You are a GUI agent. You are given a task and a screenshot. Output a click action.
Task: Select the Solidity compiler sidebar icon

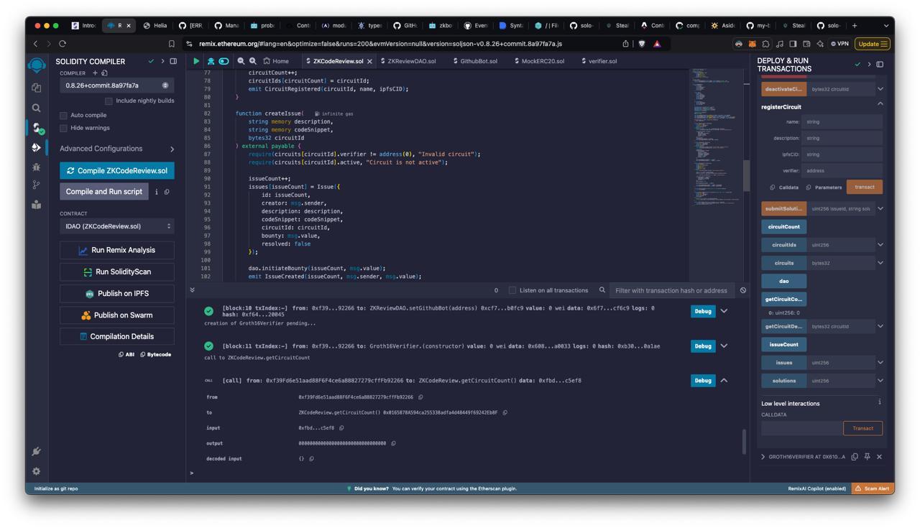click(x=37, y=128)
